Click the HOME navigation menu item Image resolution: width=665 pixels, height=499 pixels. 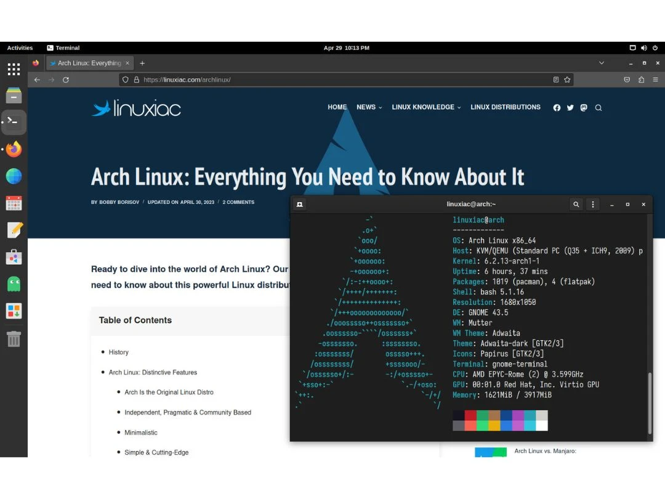(337, 107)
